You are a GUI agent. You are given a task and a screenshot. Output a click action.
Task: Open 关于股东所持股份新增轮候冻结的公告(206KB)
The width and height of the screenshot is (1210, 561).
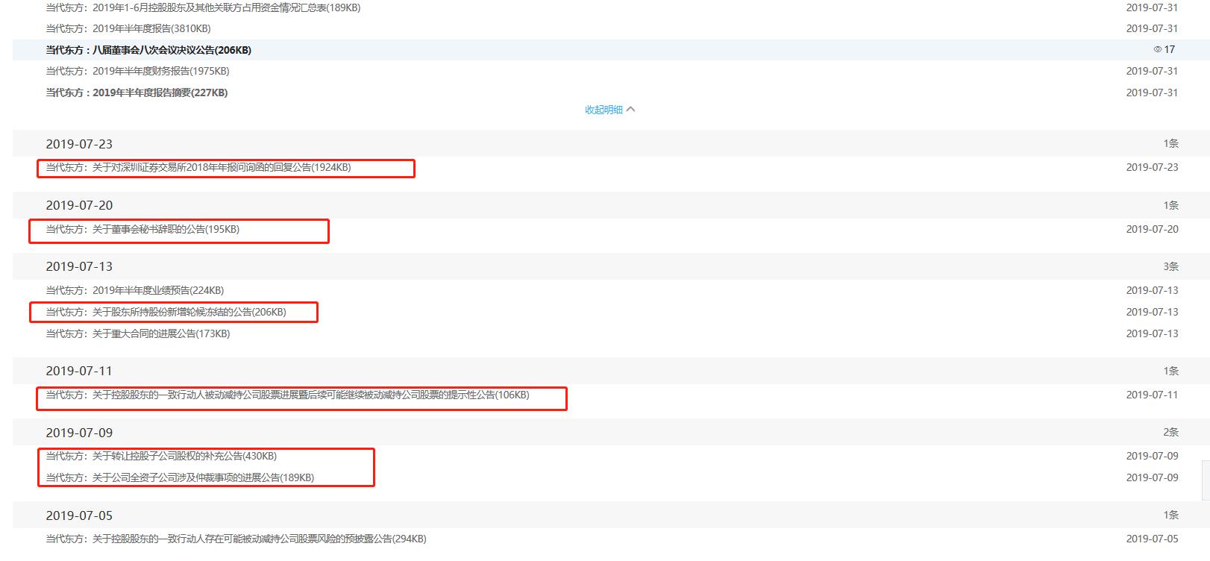point(166,312)
